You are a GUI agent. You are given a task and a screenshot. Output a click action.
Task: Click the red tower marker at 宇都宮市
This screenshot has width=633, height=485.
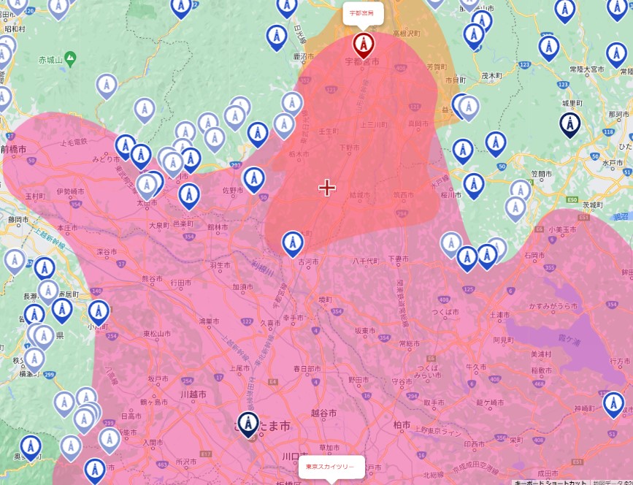tap(363, 44)
